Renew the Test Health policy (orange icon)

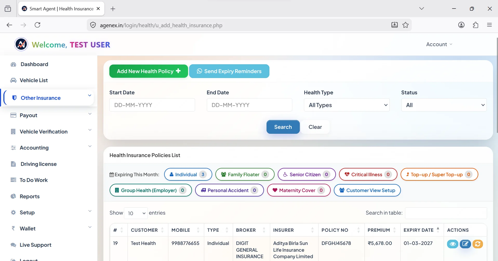click(x=477, y=244)
